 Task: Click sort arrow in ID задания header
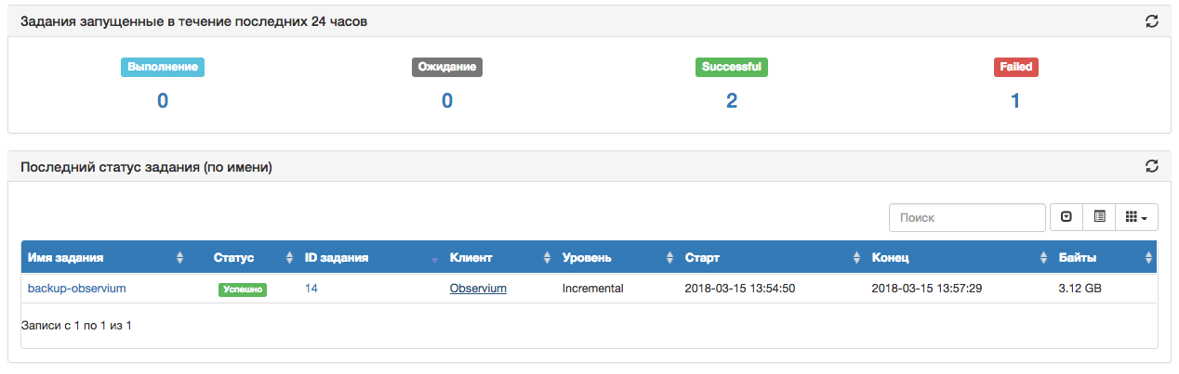coord(433,259)
